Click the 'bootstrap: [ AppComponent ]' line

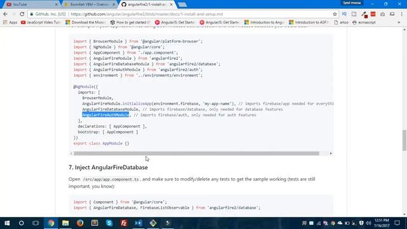[x=108, y=132]
